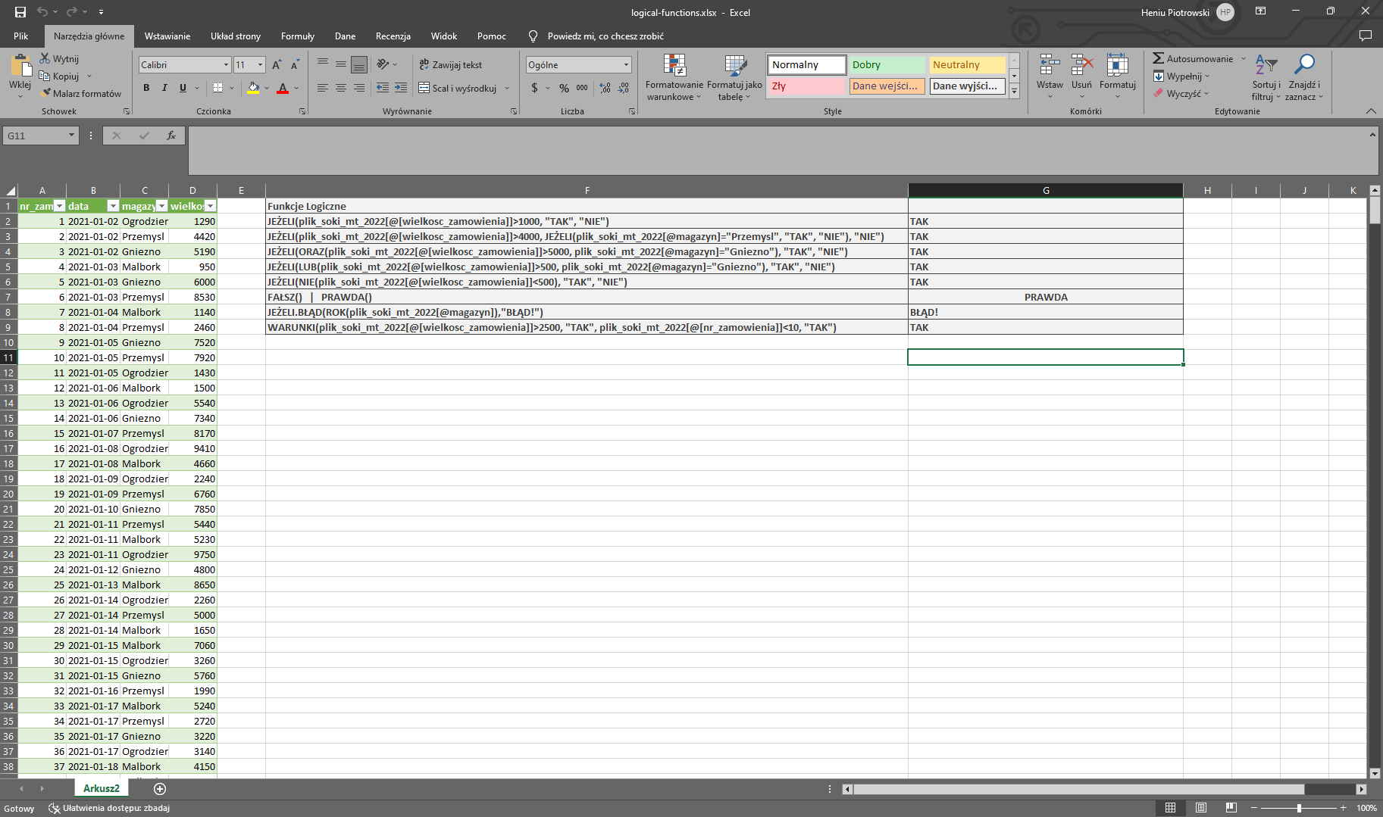
Task: Click the Autosumowanie sigma icon
Action: [1158, 58]
